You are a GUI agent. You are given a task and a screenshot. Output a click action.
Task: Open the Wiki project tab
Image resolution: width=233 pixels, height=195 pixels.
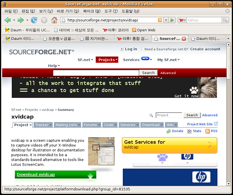171,125
